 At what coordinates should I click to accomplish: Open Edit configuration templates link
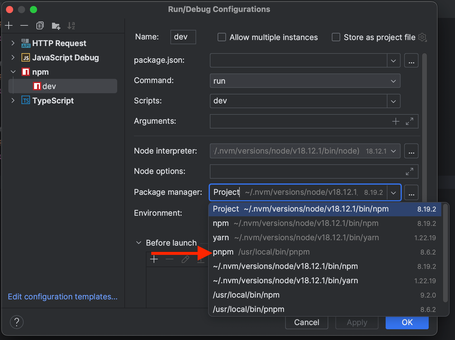coord(63,297)
